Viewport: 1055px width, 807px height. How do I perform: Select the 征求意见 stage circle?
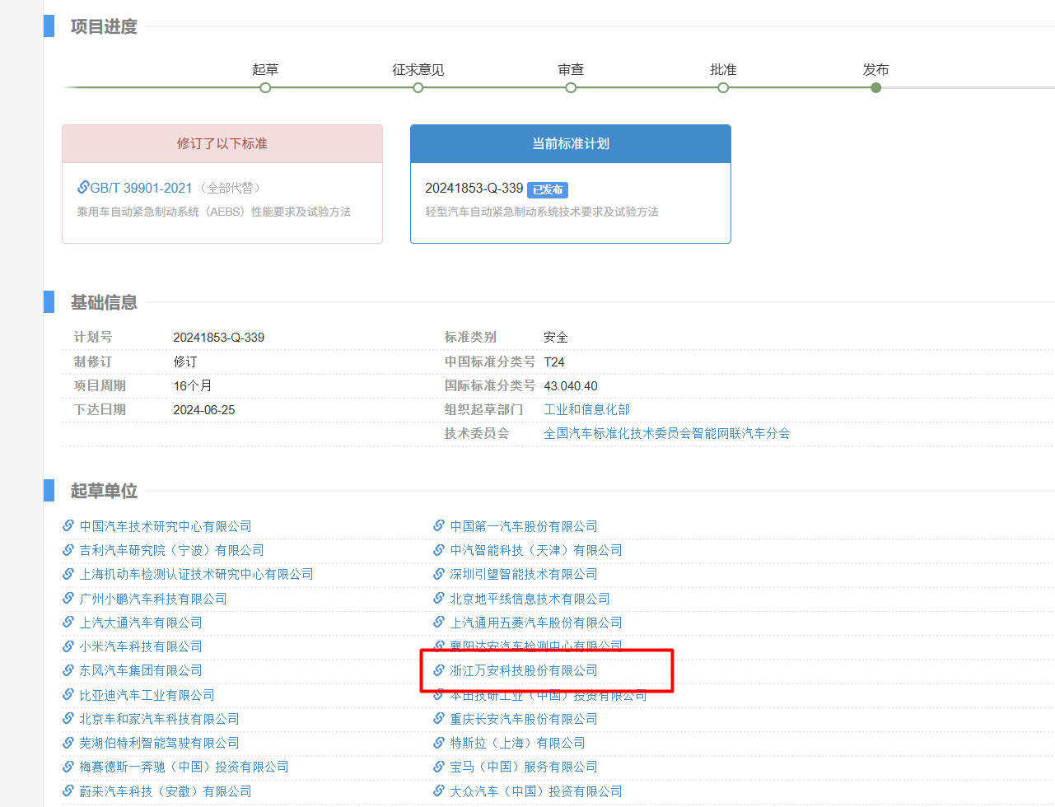418,87
